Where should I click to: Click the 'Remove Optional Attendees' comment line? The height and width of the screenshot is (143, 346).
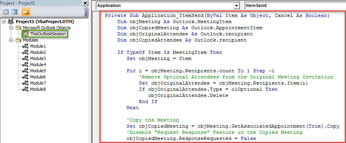point(236,77)
